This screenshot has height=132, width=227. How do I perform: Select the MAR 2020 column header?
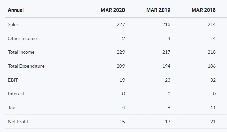[x=113, y=10]
